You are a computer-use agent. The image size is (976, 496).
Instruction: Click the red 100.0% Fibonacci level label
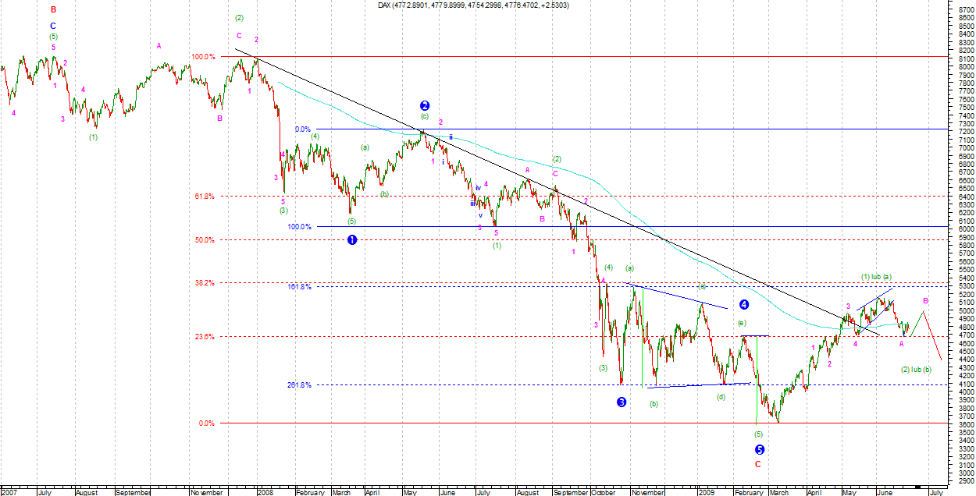pyautogui.click(x=202, y=57)
